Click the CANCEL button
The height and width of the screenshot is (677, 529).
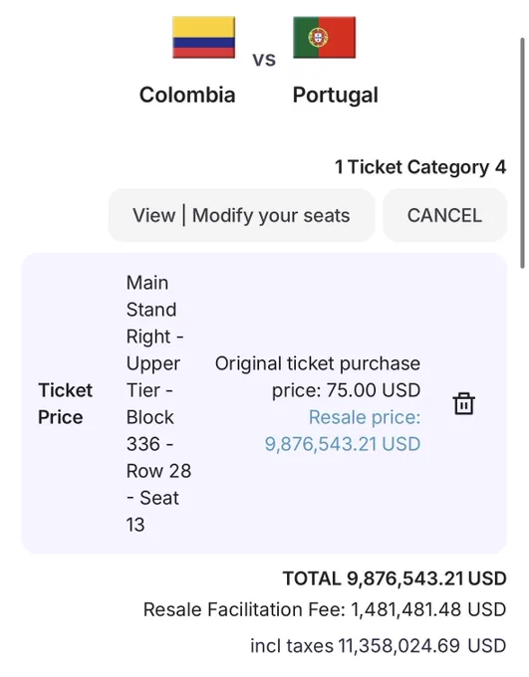444,215
